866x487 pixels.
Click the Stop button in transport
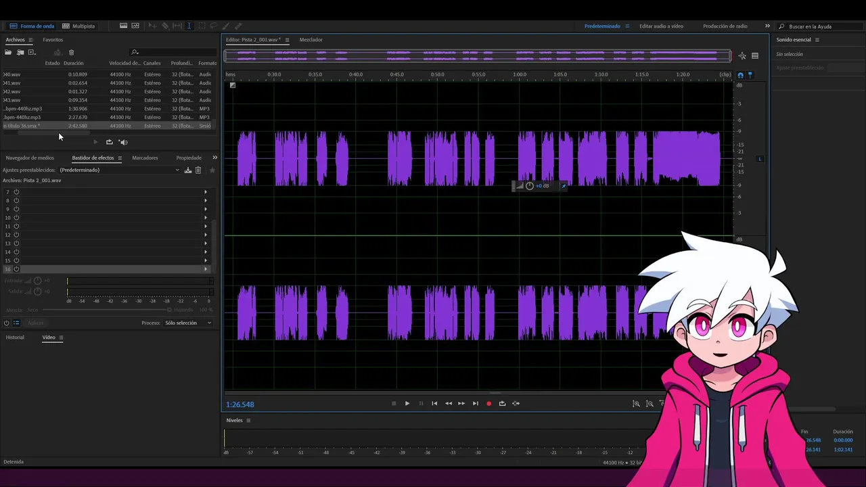pyautogui.click(x=394, y=404)
